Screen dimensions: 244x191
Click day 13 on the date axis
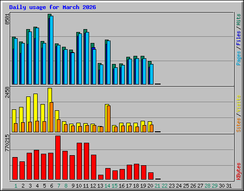[x=100, y=186]
